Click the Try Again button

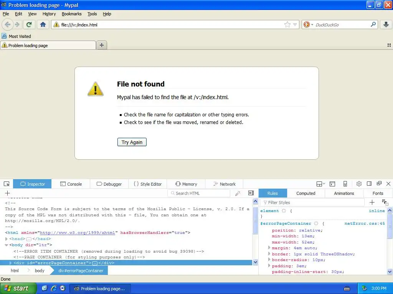pyautogui.click(x=132, y=142)
